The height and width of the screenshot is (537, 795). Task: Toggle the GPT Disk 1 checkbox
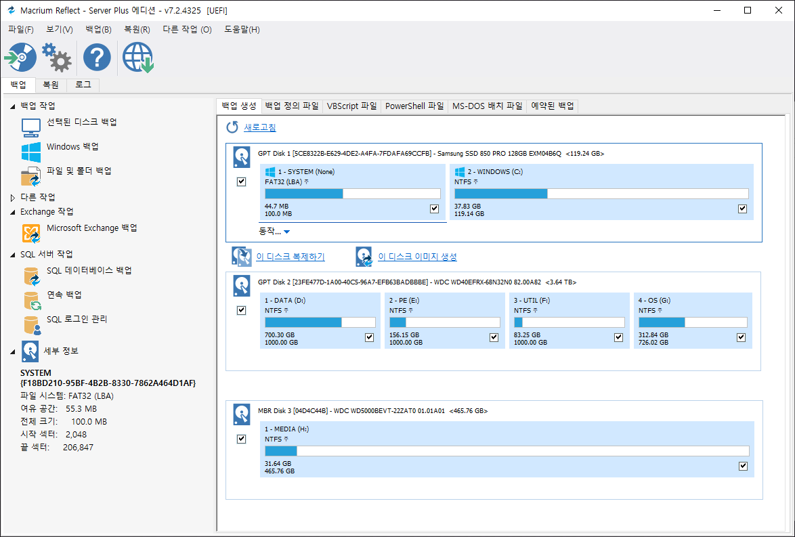(241, 181)
